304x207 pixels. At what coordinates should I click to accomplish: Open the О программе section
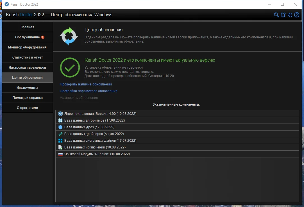click(x=27, y=108)
